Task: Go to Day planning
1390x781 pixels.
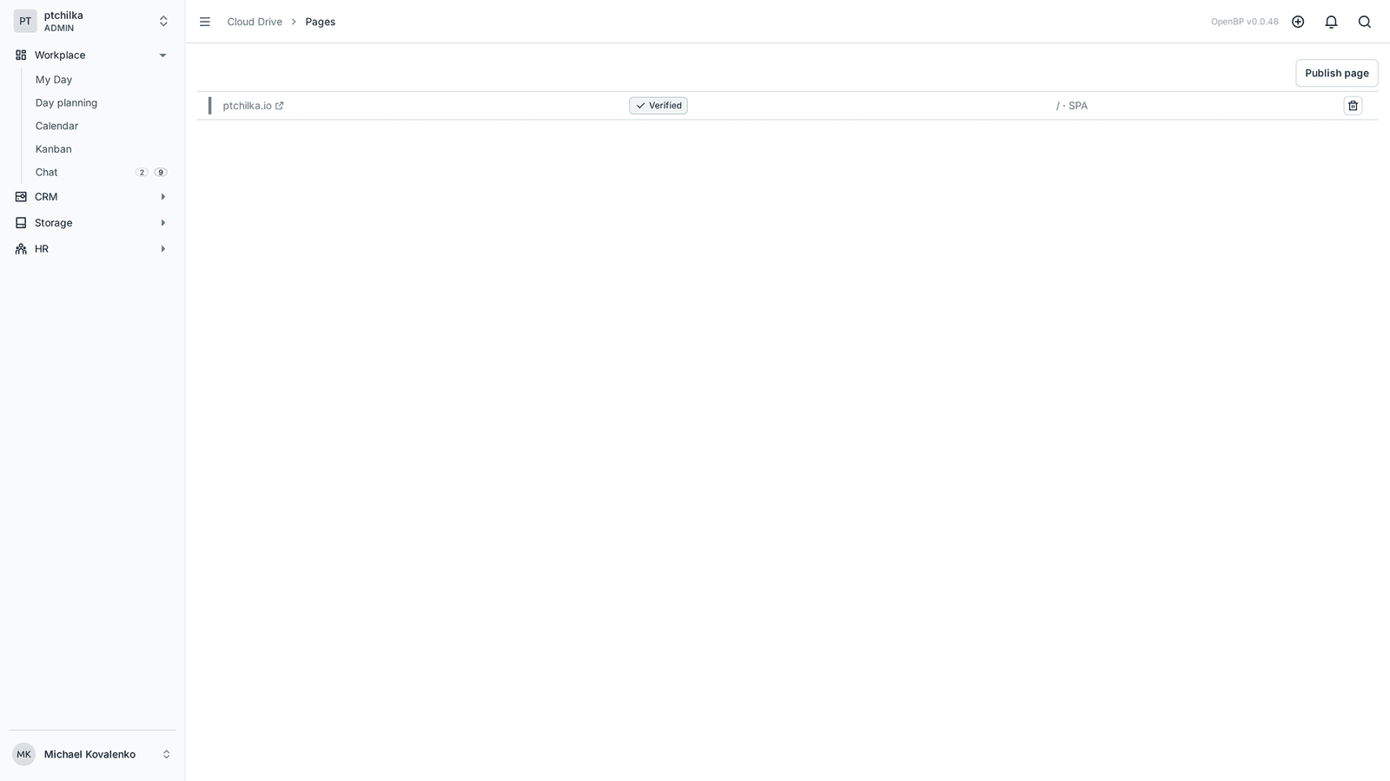Action: pyautogui.click(x=66, y=102)
